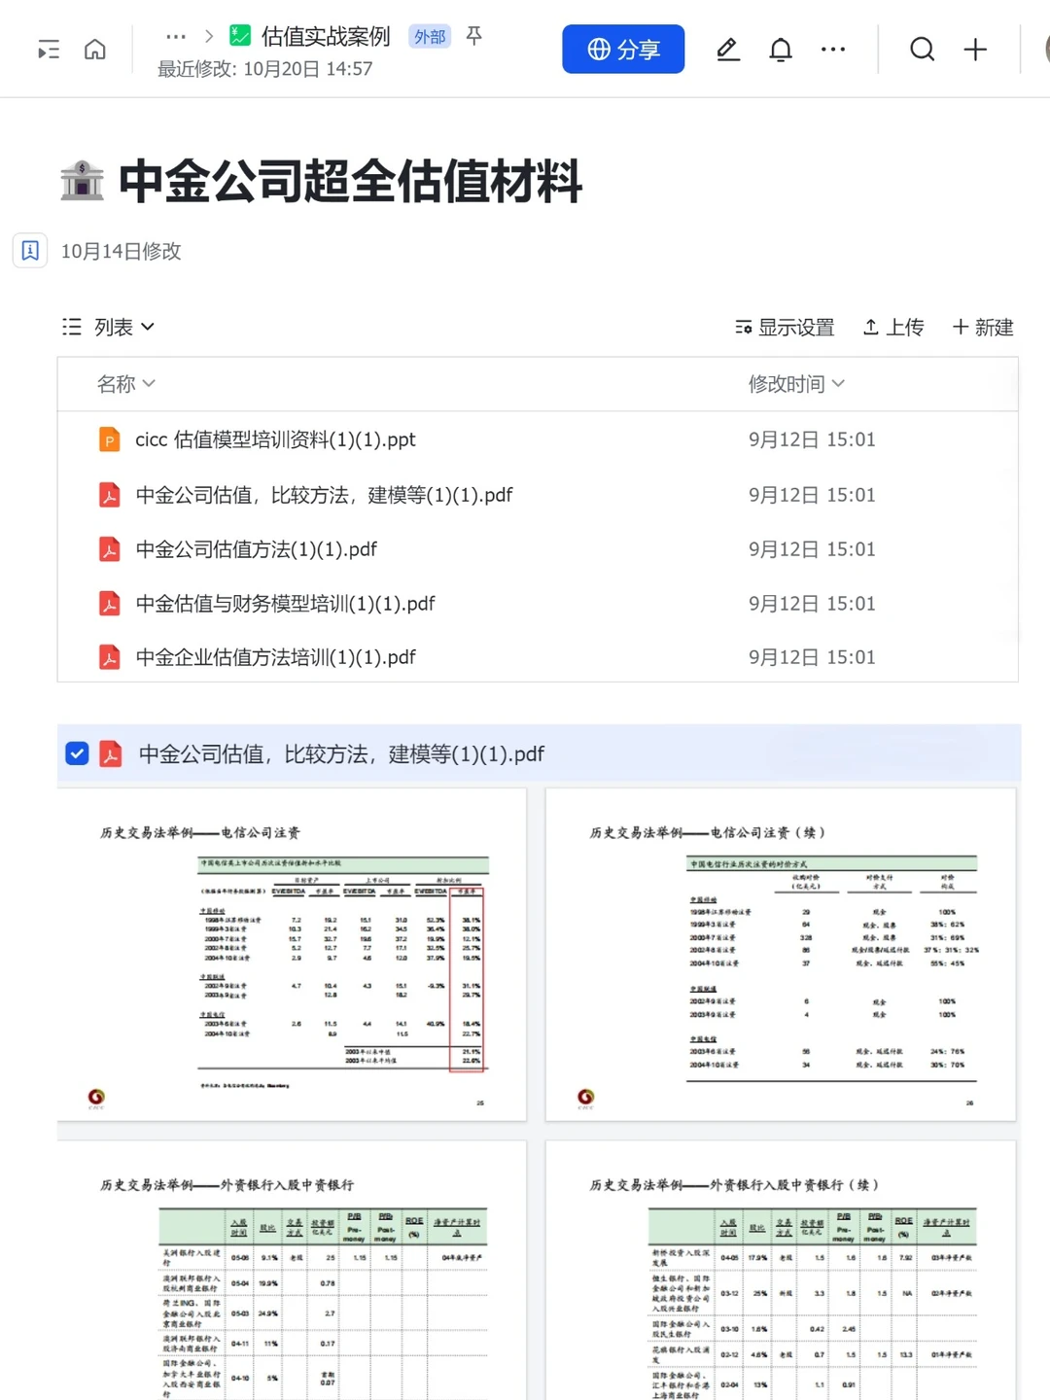The image size is (1050, 1400).
Task: Collapse the navigation sidebar
Action: (x=48, y=50)
